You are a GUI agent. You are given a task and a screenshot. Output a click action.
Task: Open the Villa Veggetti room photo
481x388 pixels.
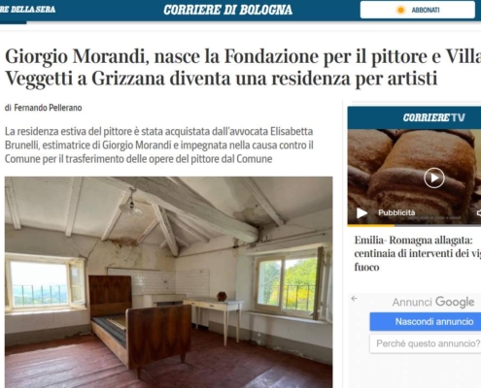click(x=168, y=282)
